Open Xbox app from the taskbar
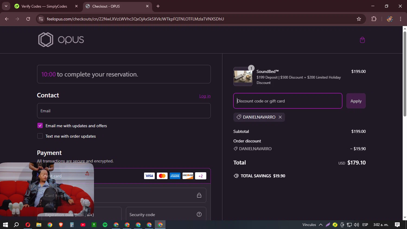This screenshot has height=229, width=407. tap(94, 225)
